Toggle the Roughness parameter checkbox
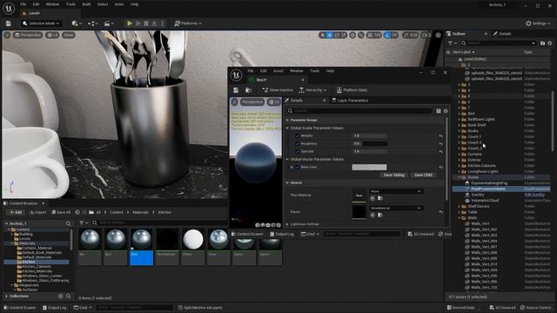Image resolution: width=557 pixels, height=313 pixels. tap(298, 143)
